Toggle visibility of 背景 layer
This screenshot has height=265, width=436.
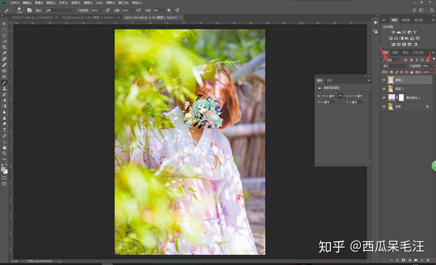pyautogui.click(x=384, y=106)
